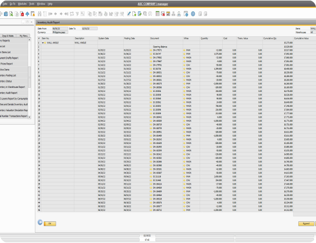Open the Currency dropdown showing Philippine peso
The width and height of the screenshot is (316, 243).
click(x=60, y=32)
